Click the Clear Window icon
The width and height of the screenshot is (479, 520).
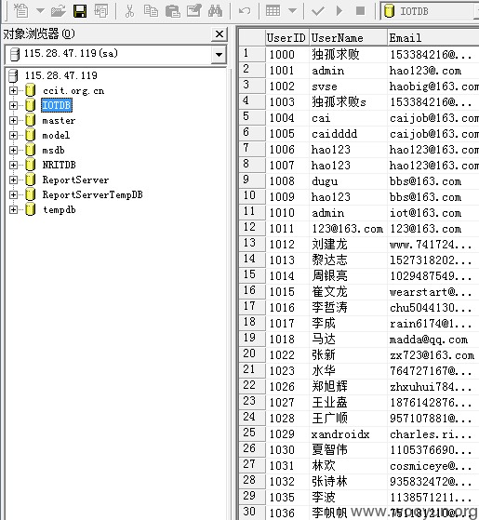[x=193, y=11]
